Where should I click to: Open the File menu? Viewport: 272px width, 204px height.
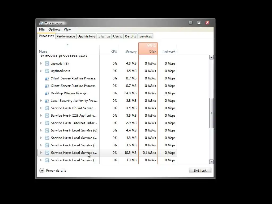(42, 29)
